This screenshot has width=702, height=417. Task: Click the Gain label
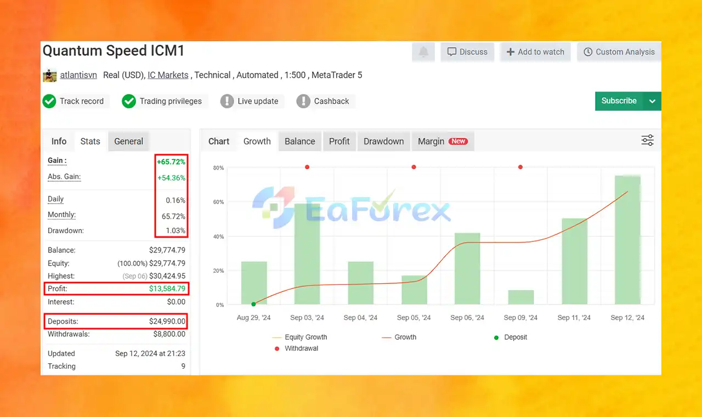coord(57,161)
